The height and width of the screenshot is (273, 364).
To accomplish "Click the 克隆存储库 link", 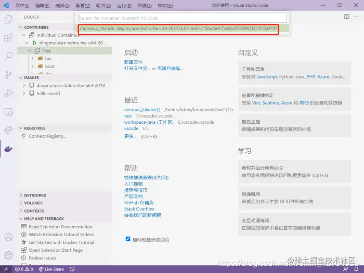I will (170, 68).
